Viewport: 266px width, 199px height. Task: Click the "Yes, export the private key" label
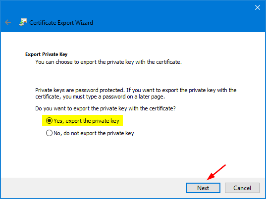pyautogui.click(x=86, y=121)
